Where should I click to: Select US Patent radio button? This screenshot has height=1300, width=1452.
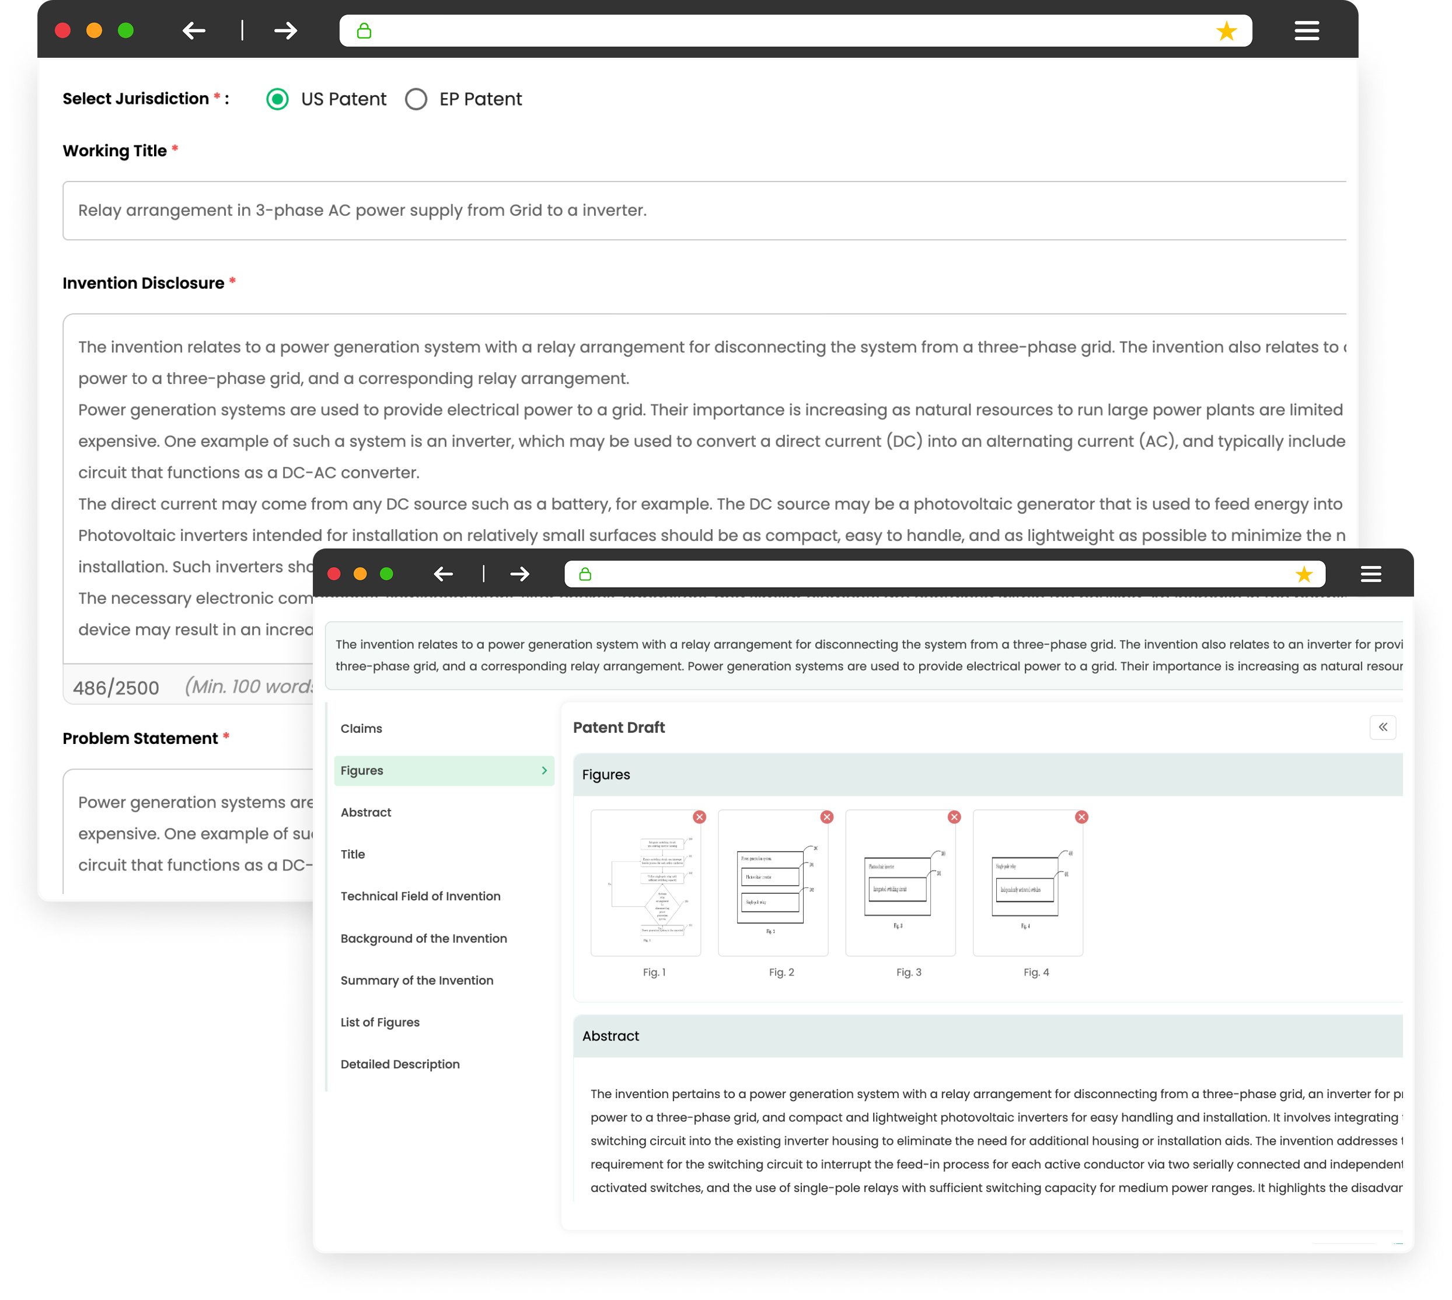[277, 99]
